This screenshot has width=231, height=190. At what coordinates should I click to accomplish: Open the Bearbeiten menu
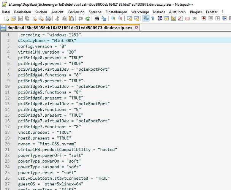point(22,12)
